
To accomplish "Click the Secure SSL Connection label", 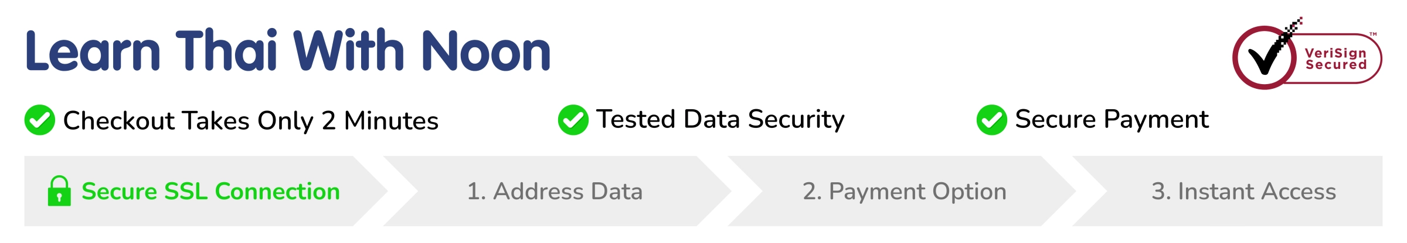I will (210, 192).
